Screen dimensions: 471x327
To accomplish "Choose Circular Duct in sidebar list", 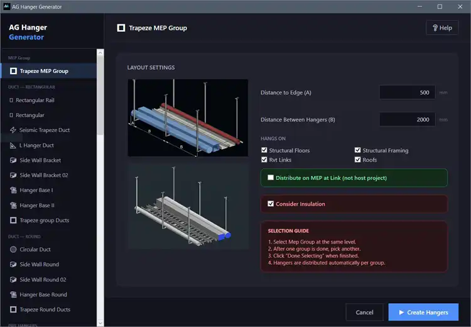I will point(49,250).
